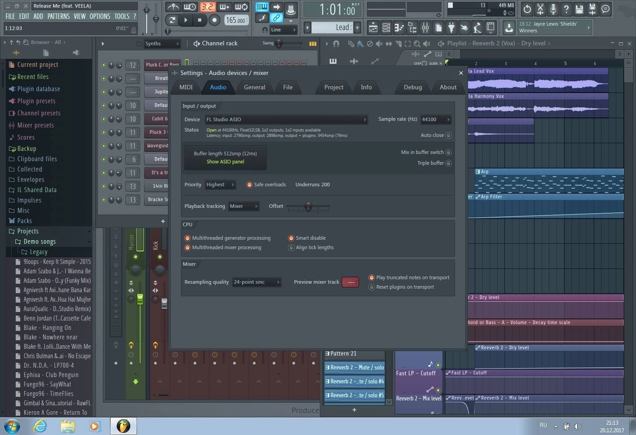Toggle Pattern/Song mode switch button
The width and height of the screenshot is (636, 435).
(x=171, y=20)
